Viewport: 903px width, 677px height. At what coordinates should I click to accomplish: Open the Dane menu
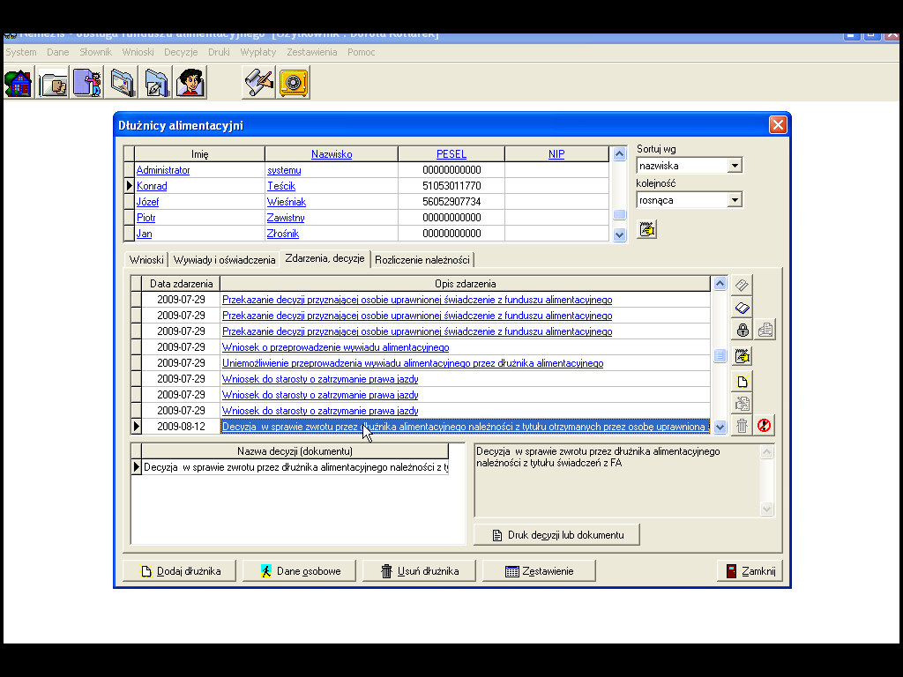pos(57,52)
